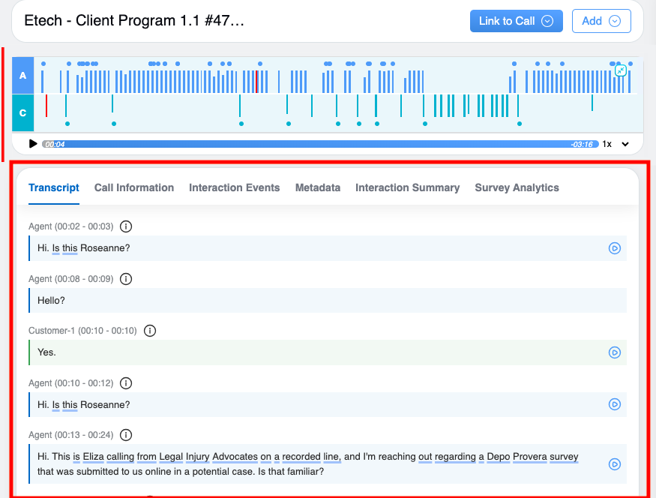Open the Interaction Events tab

pyautogui.click(x=234, y=187)
